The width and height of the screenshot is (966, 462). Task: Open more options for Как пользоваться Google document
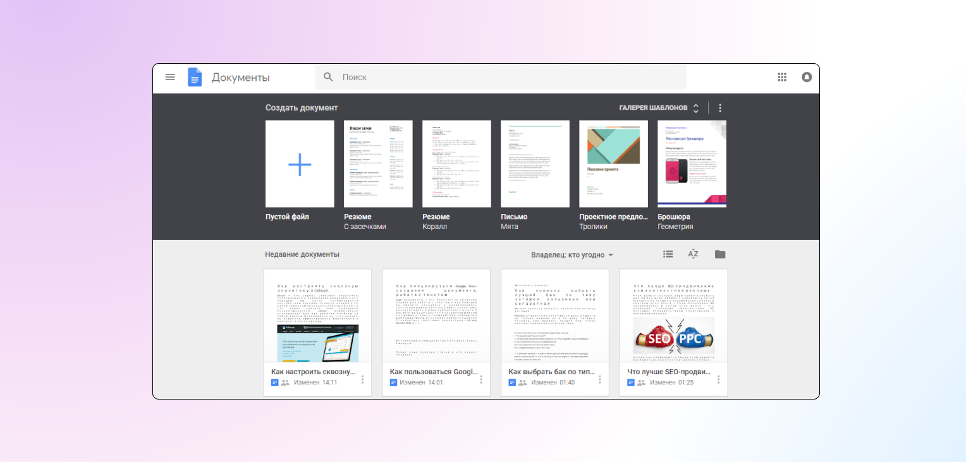(x=481, y=379)
